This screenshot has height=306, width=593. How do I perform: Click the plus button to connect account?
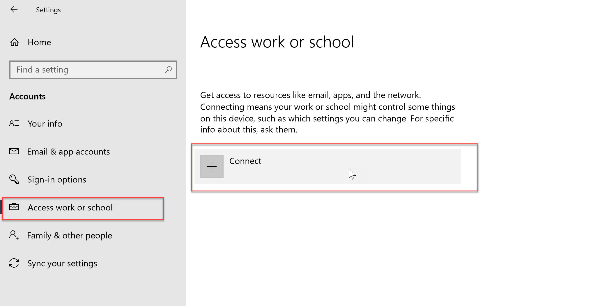(x=212, y=166)
